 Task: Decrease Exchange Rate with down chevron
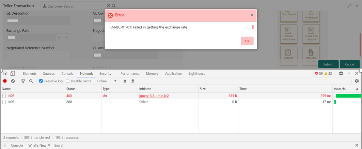[59, 38]
